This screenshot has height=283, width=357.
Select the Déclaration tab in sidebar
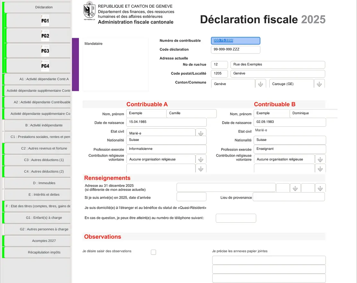[38, 7]
